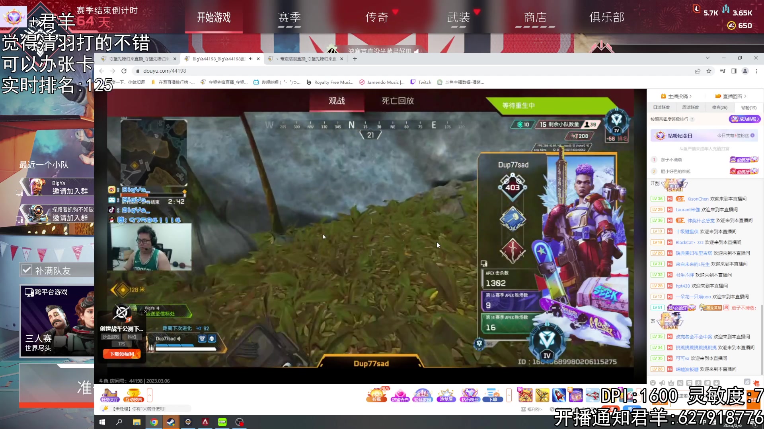Open the Chrome three-dot menu

(756, 71)
